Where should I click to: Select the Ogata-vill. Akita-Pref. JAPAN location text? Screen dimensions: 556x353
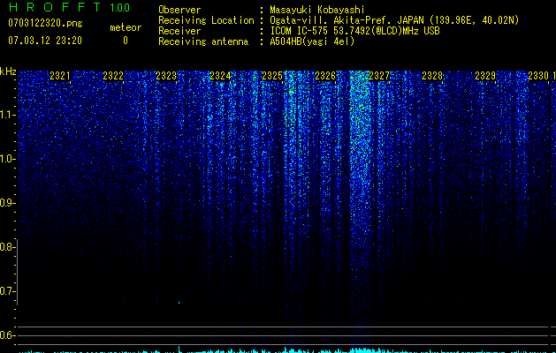394,20
